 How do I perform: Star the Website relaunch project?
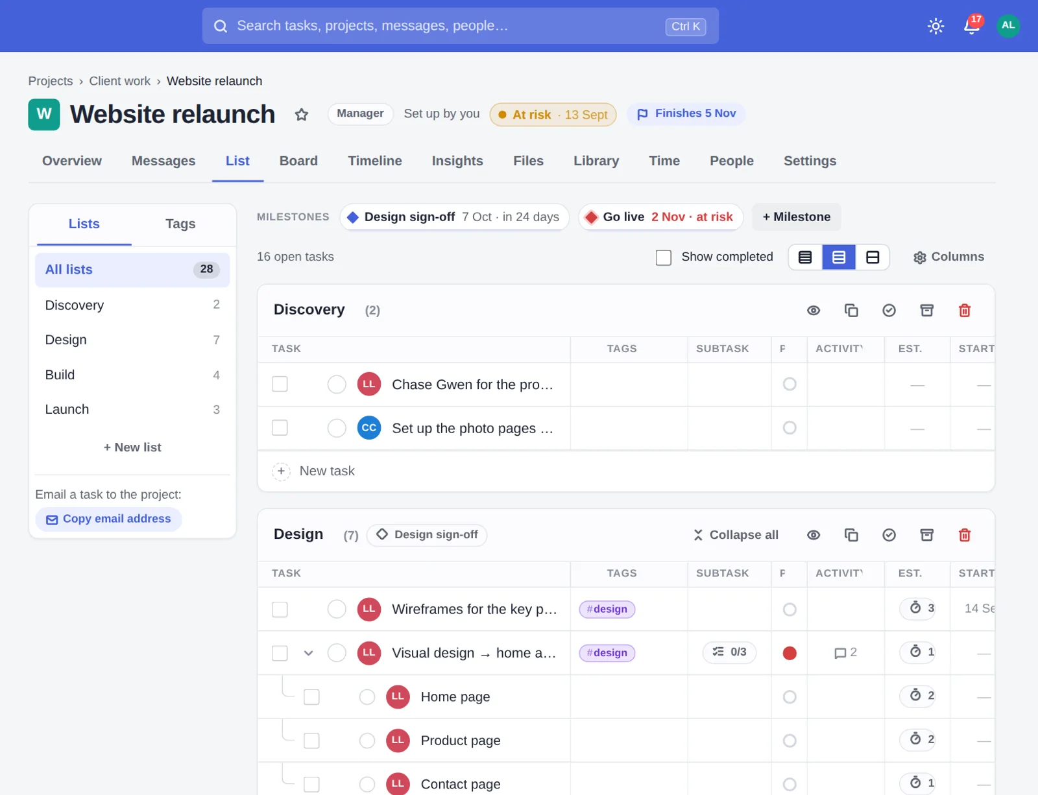point(301,115)
